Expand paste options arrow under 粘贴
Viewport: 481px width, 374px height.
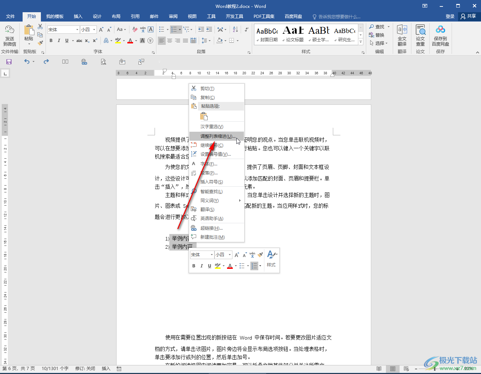29,44
